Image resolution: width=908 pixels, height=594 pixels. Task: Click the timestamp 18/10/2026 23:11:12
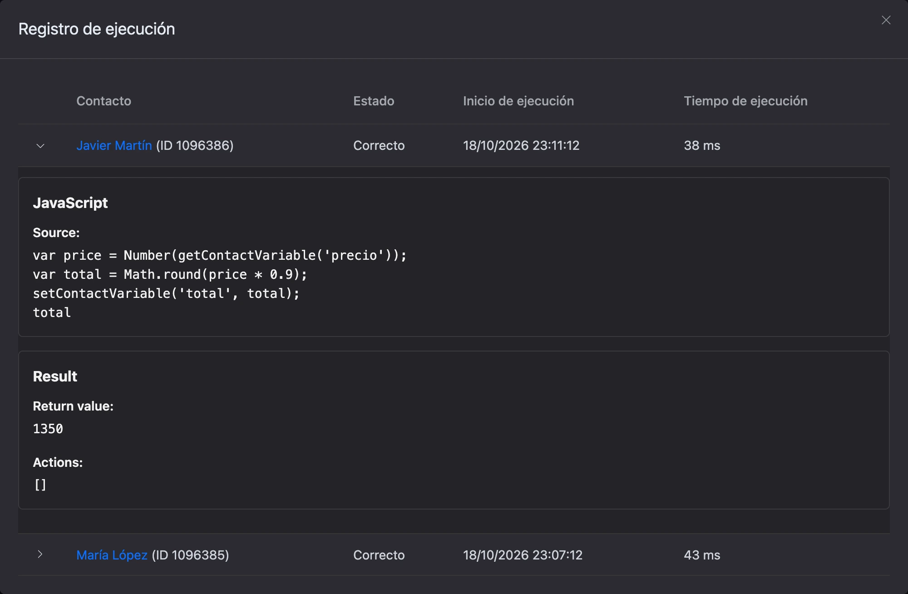(521, 145)
